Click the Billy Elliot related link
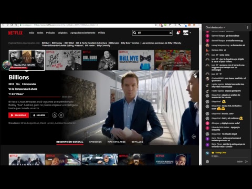This screenshot has height=189, width=252. point(69,43)
